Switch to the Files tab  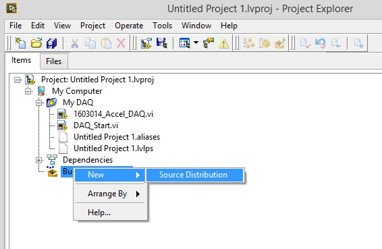point(53,61)
